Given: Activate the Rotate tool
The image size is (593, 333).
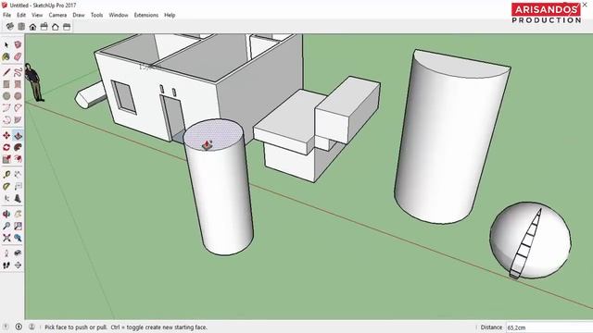Looking at the screenshot, I should [6, 147].
